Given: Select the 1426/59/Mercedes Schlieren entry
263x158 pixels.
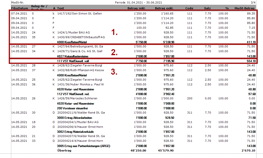Looking at the screenshot, I should tap(77, 98).
